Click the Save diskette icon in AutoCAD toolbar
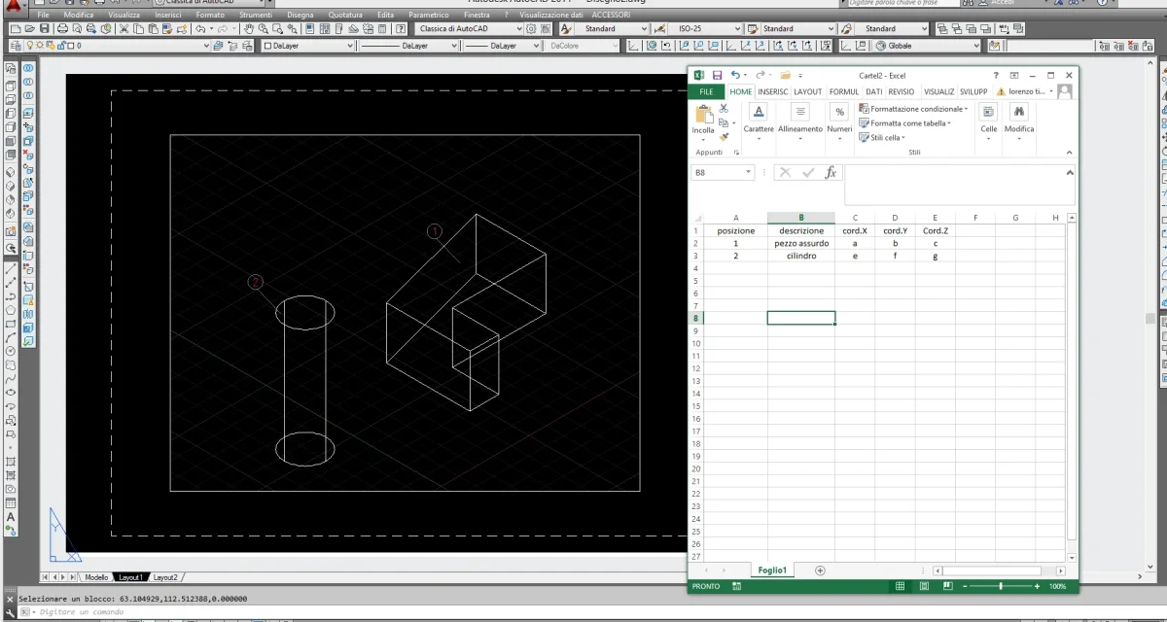The height and width of the screenshot is (622, 1167). (45, 28)
